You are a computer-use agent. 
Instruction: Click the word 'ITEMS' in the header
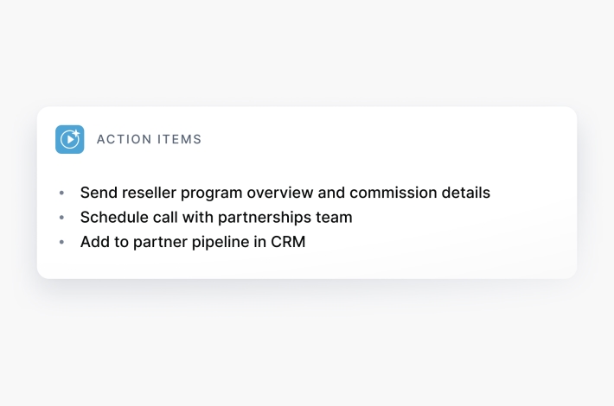[180, 139]
